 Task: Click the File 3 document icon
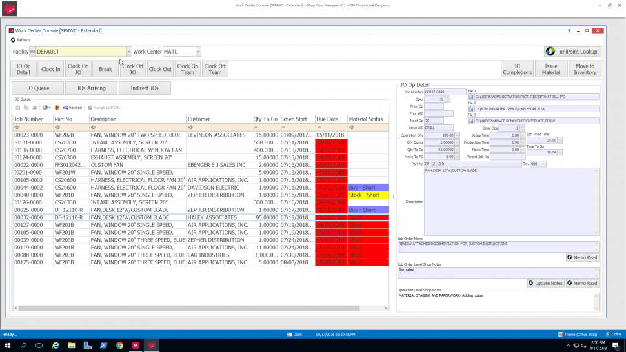tap(471, 121)
